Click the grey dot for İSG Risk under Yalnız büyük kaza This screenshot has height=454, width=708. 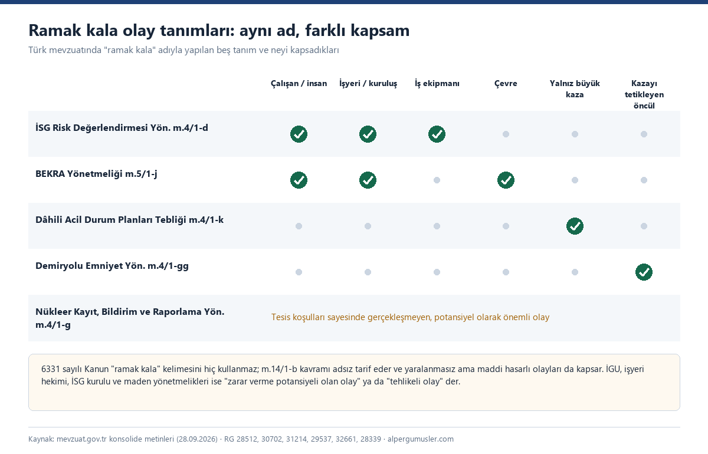click(575, 134)
